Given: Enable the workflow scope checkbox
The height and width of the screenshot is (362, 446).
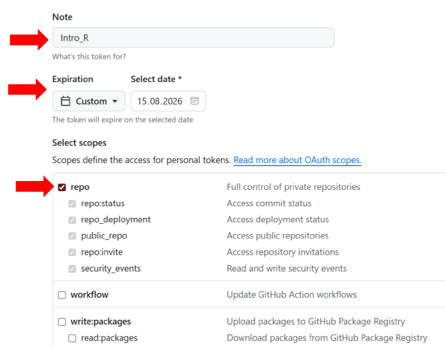Looking at the screenshot, I should coord(62,295).
